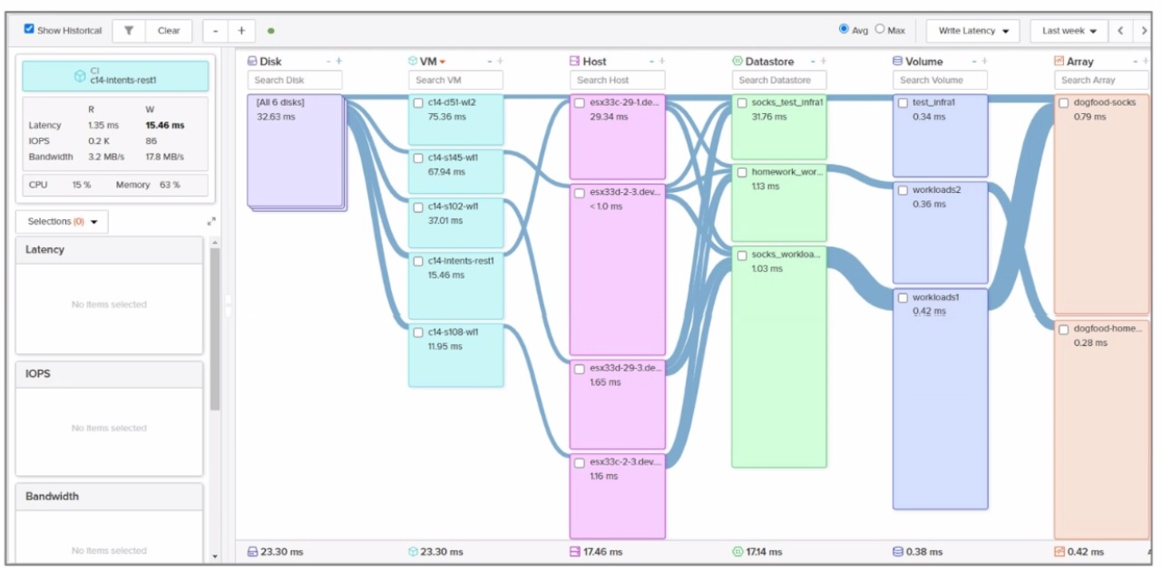1162x569 pixels.
Task: Click the Search Array field
Action: [1101, 80]
